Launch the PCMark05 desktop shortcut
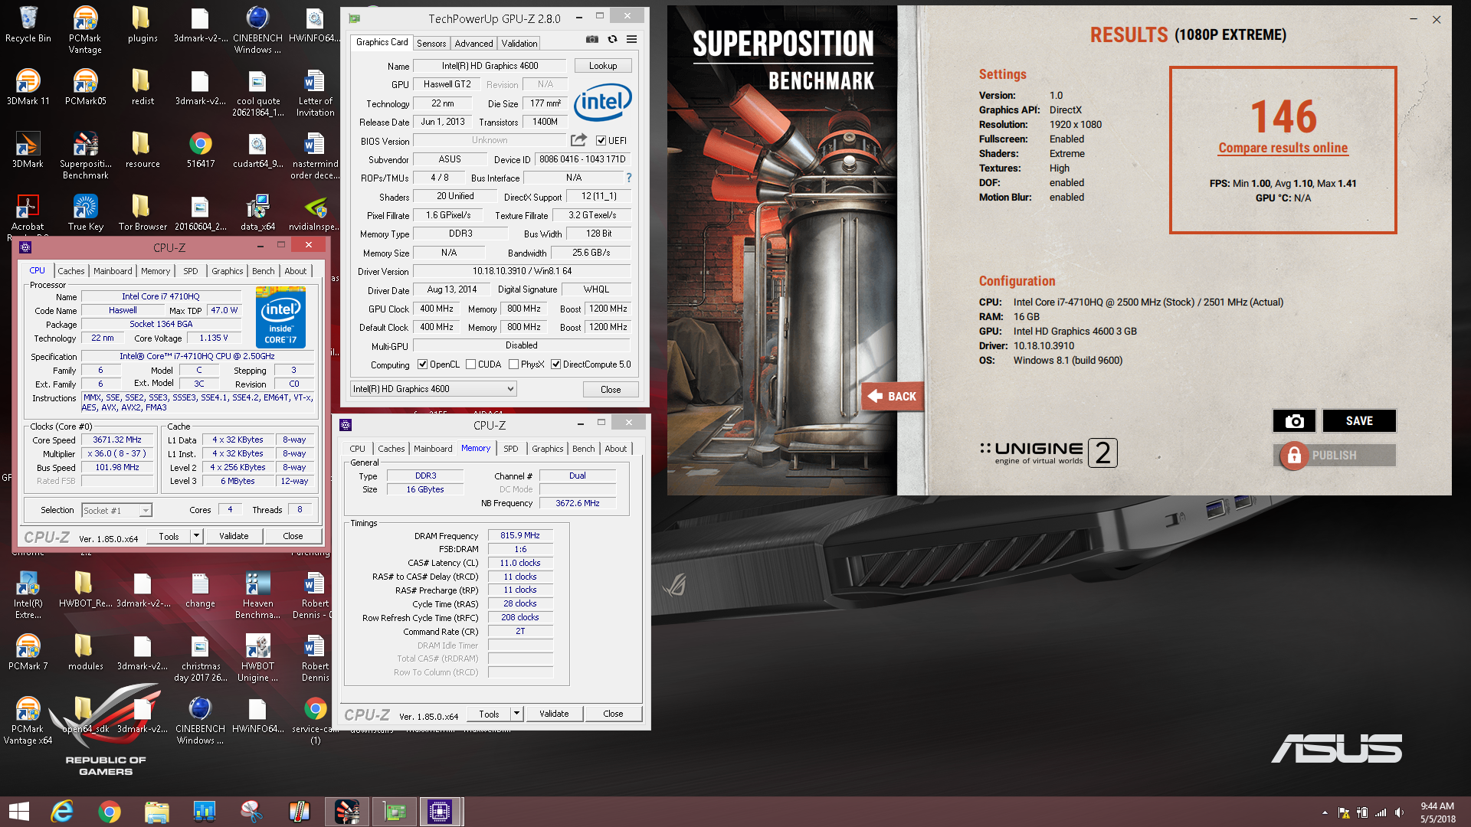Screen dimensions: 1471x827 (85, 87)
